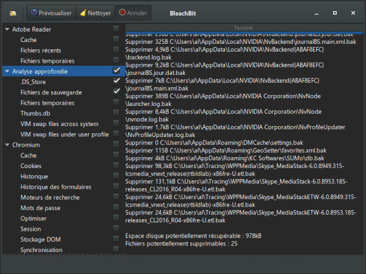This screenshot has height=274, width=366.
Task: Enable VIM swap files under user profile checkbox
Action: (x=116, y=133)
